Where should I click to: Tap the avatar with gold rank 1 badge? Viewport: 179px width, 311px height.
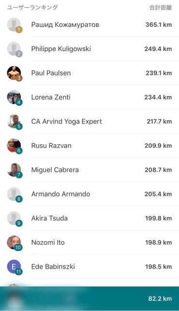tap(14, 25)
